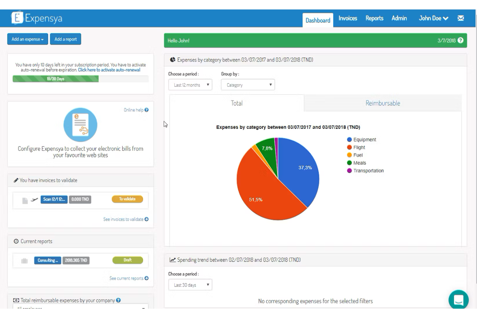Click the subscription days progress bar

[81, 79]
